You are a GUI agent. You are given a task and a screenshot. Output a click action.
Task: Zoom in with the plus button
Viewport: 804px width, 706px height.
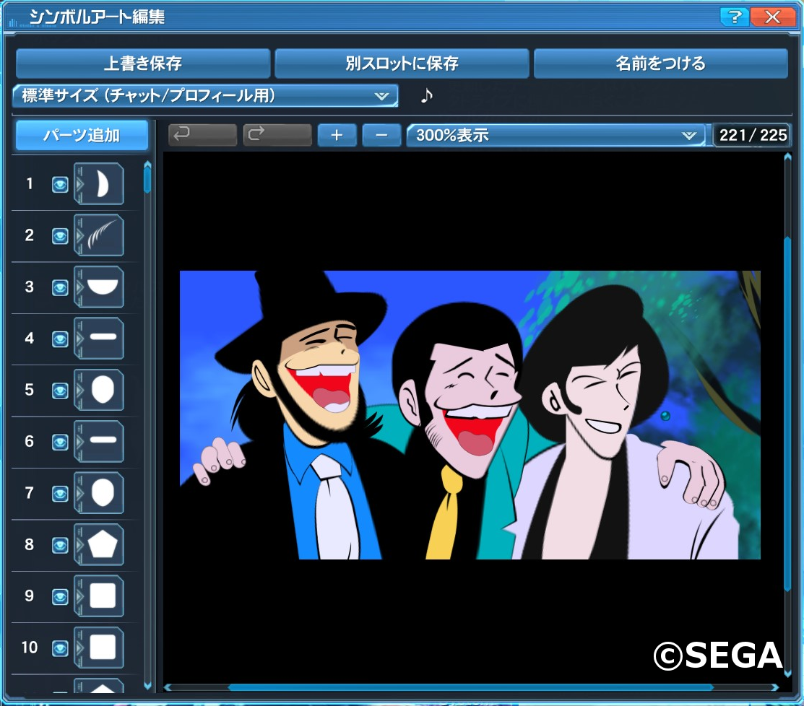337,135
